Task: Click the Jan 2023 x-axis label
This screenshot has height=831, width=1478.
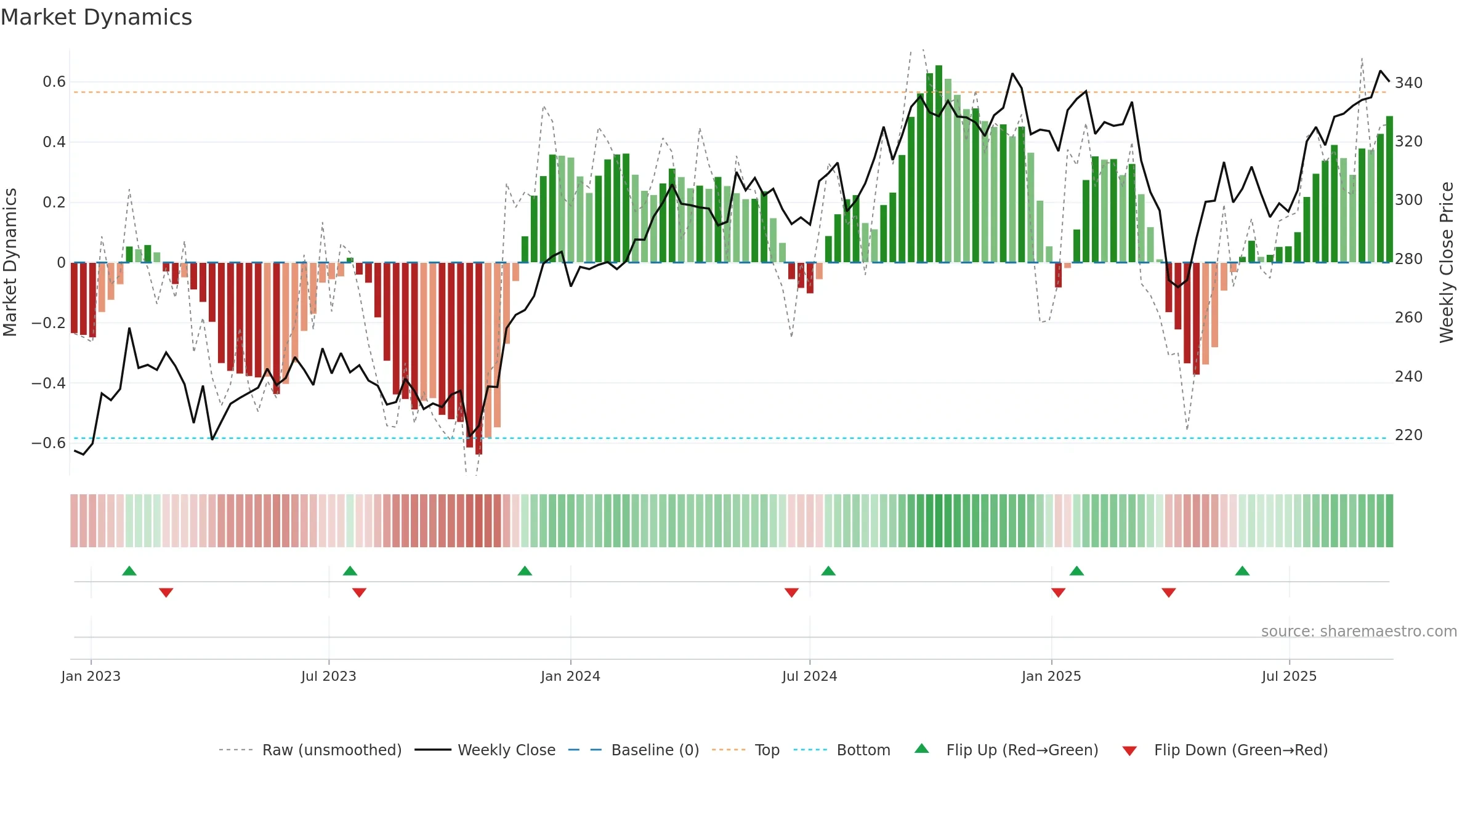Action: pyautogui.click(x=91, y=676)
